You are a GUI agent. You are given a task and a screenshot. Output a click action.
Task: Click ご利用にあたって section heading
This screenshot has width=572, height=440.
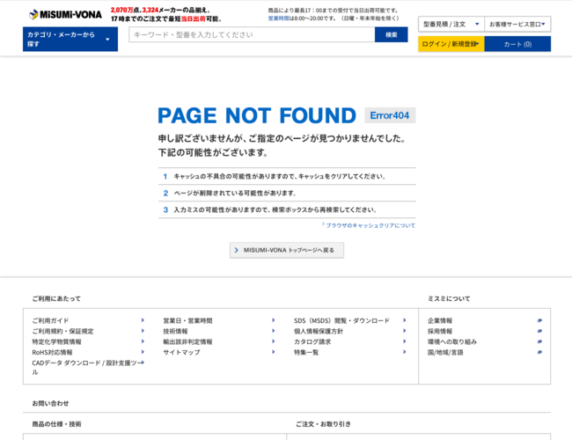coord(56,299)
